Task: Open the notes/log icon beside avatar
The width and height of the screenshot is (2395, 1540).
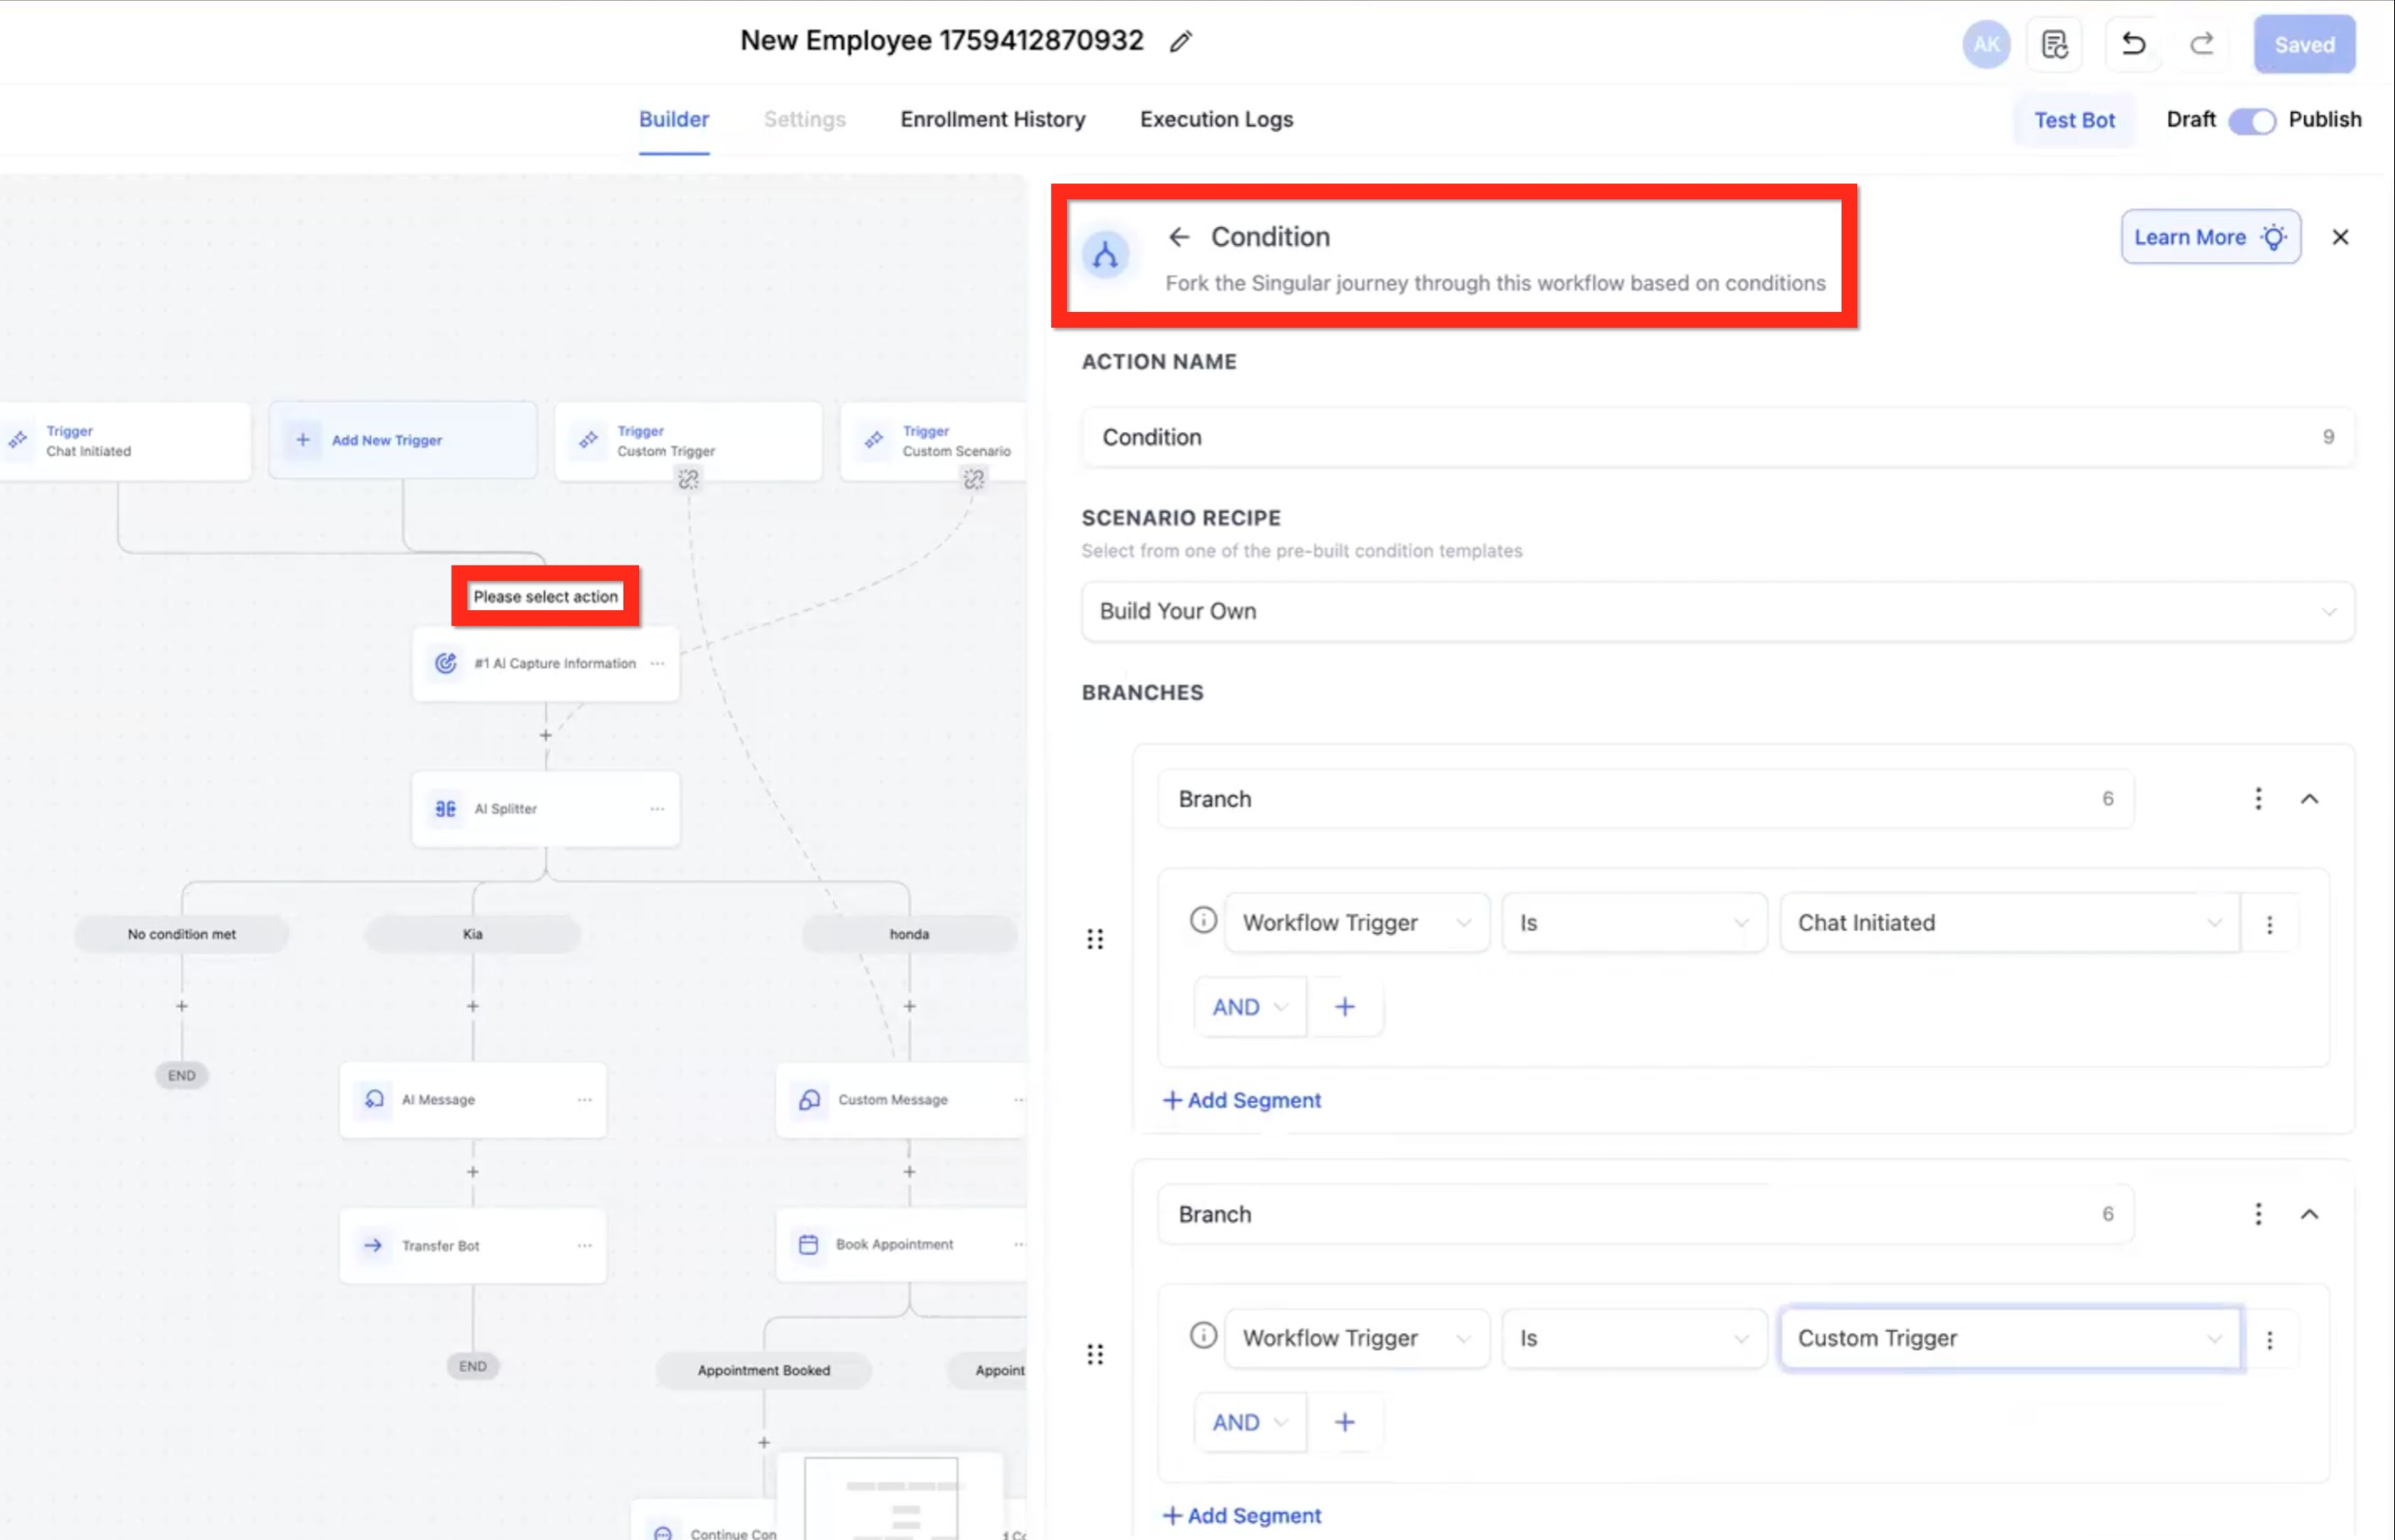Action: [x=2054, y=44]
